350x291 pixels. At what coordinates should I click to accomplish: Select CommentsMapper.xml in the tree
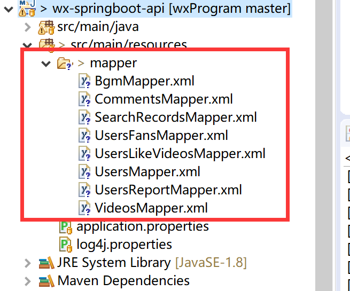(x=164, y=99)
